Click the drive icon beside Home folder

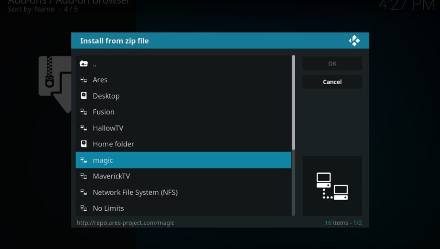coord(84,144)
